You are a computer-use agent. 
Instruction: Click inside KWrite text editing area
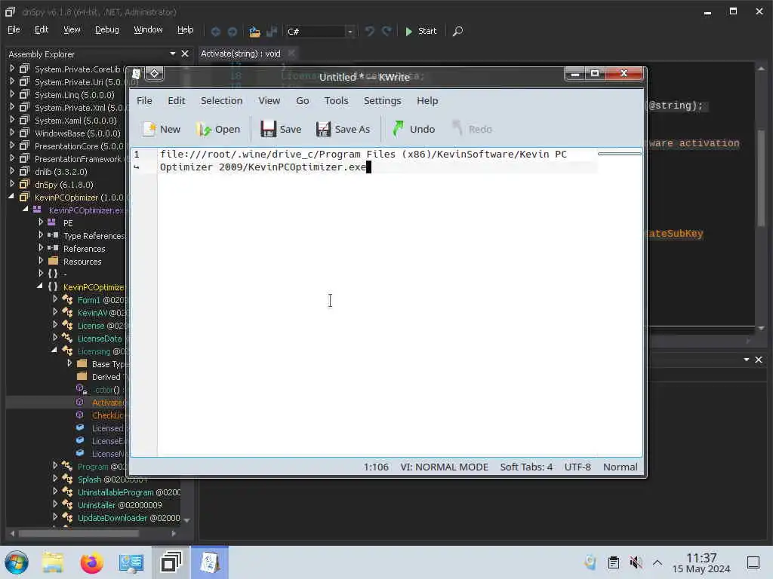tap(377, 302)
